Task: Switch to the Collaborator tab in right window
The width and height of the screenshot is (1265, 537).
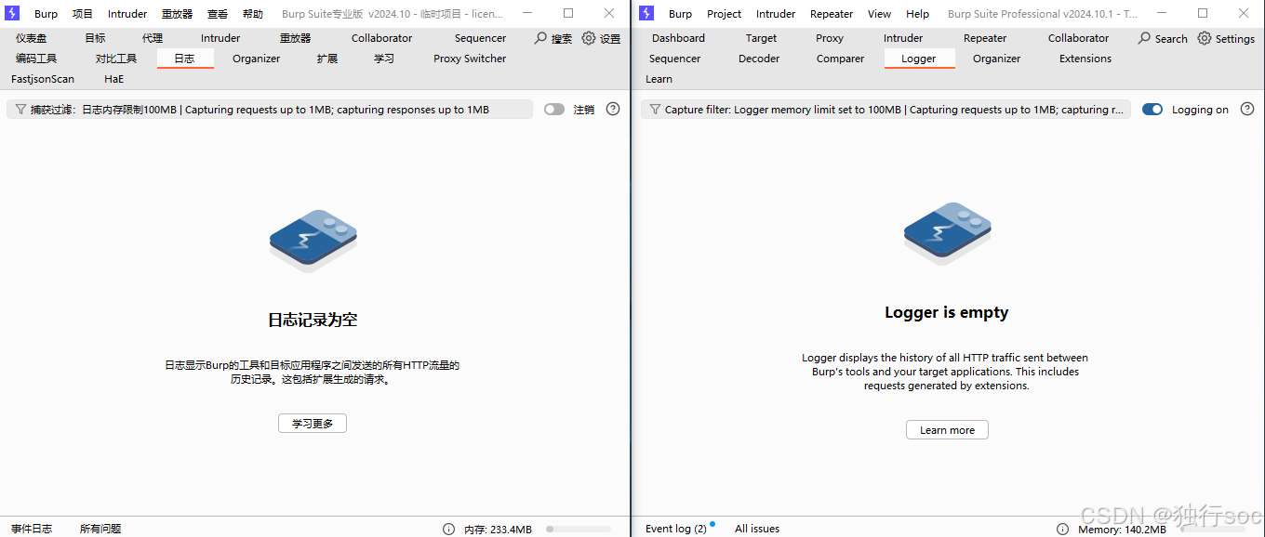Action: 1078,38
